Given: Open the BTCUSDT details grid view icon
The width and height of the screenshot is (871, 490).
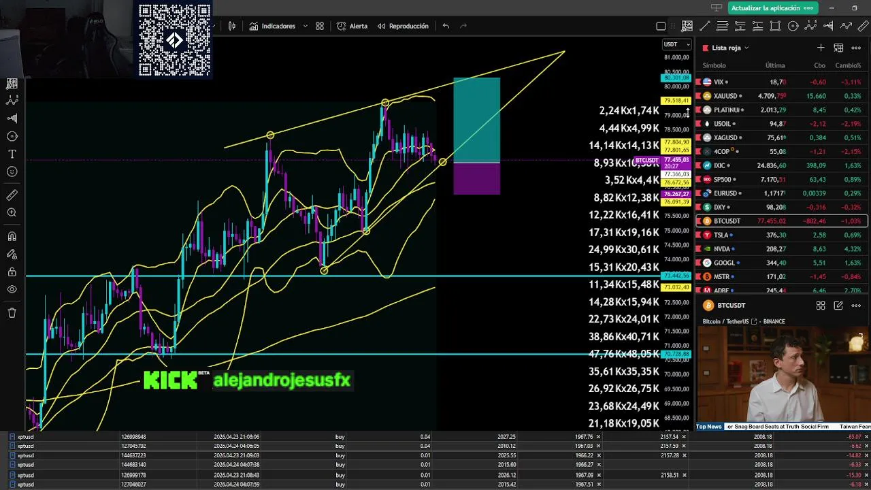Looking at the screenshot, I should coord(821,306).
